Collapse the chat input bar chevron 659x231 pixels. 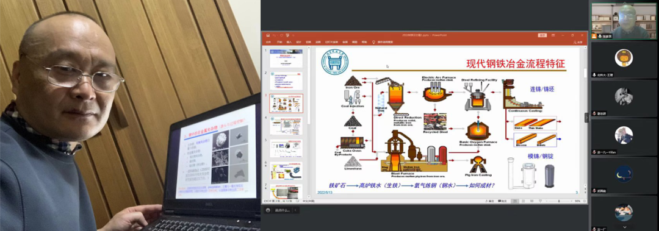(x=295, y=210)
